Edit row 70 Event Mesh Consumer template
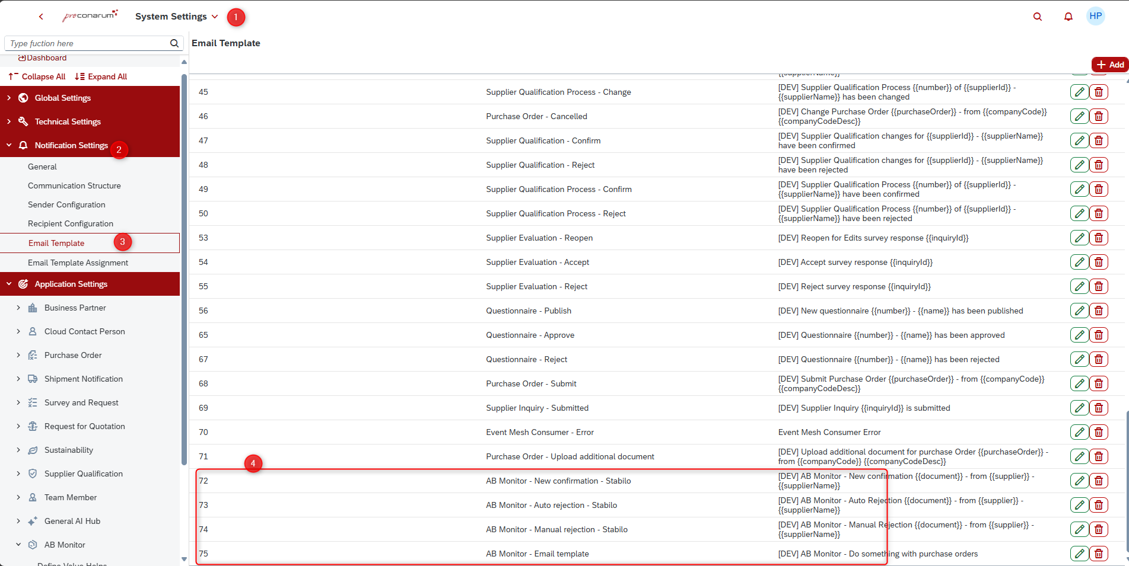The width and height of the screenshot is (1129, 566). [x=1079, y=432]
